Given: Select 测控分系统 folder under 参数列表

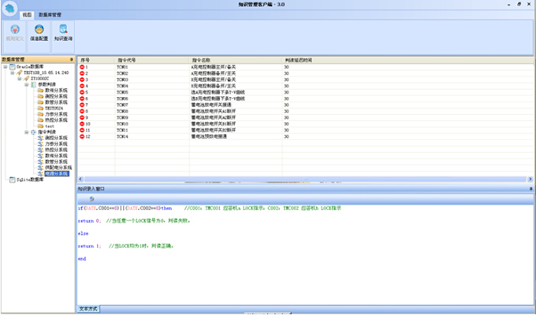Looking at the screenshot, I should click(x=56, y=96).
